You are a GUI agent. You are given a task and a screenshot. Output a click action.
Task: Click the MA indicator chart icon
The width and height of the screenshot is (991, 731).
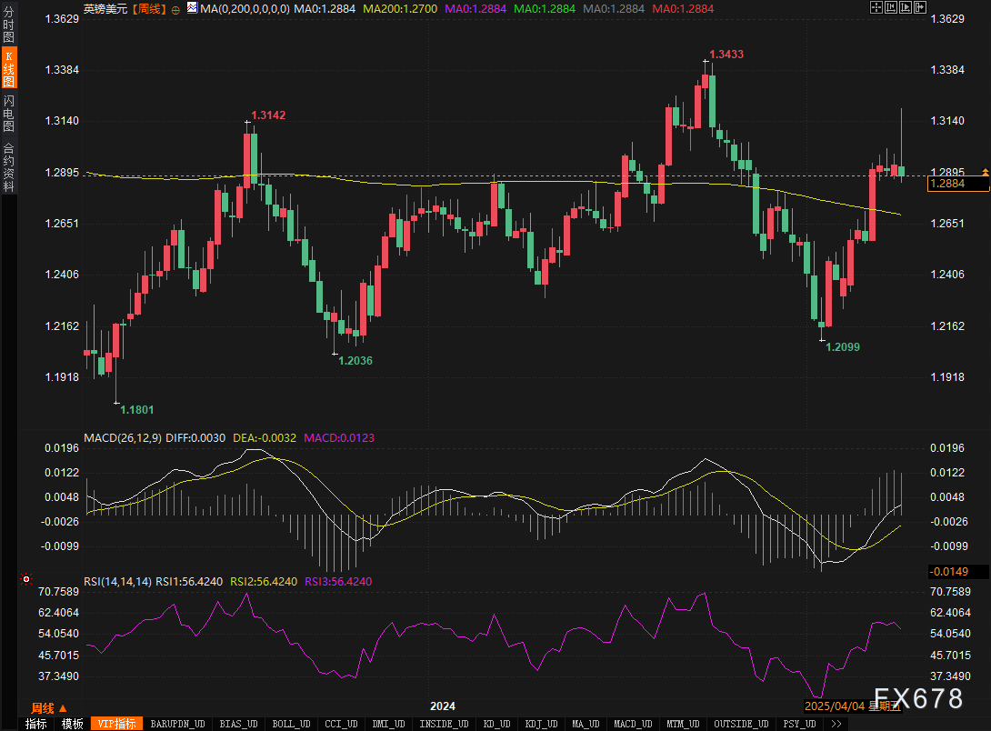(x=192, y=7)
